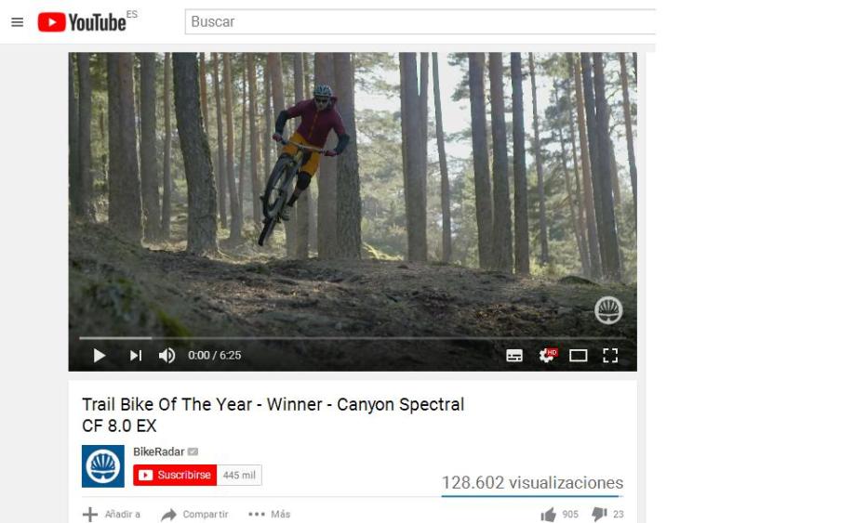Focus the Buscar search field
853x523 pixels.
click(x=420, y=21)
